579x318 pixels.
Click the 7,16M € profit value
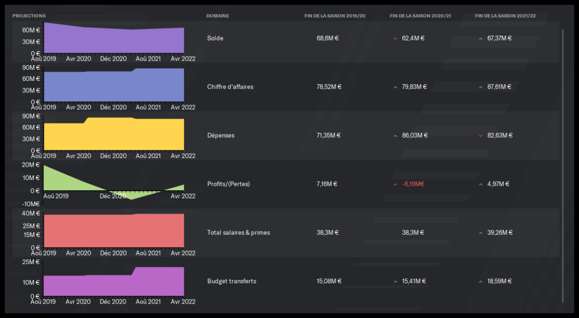[327, 184]
